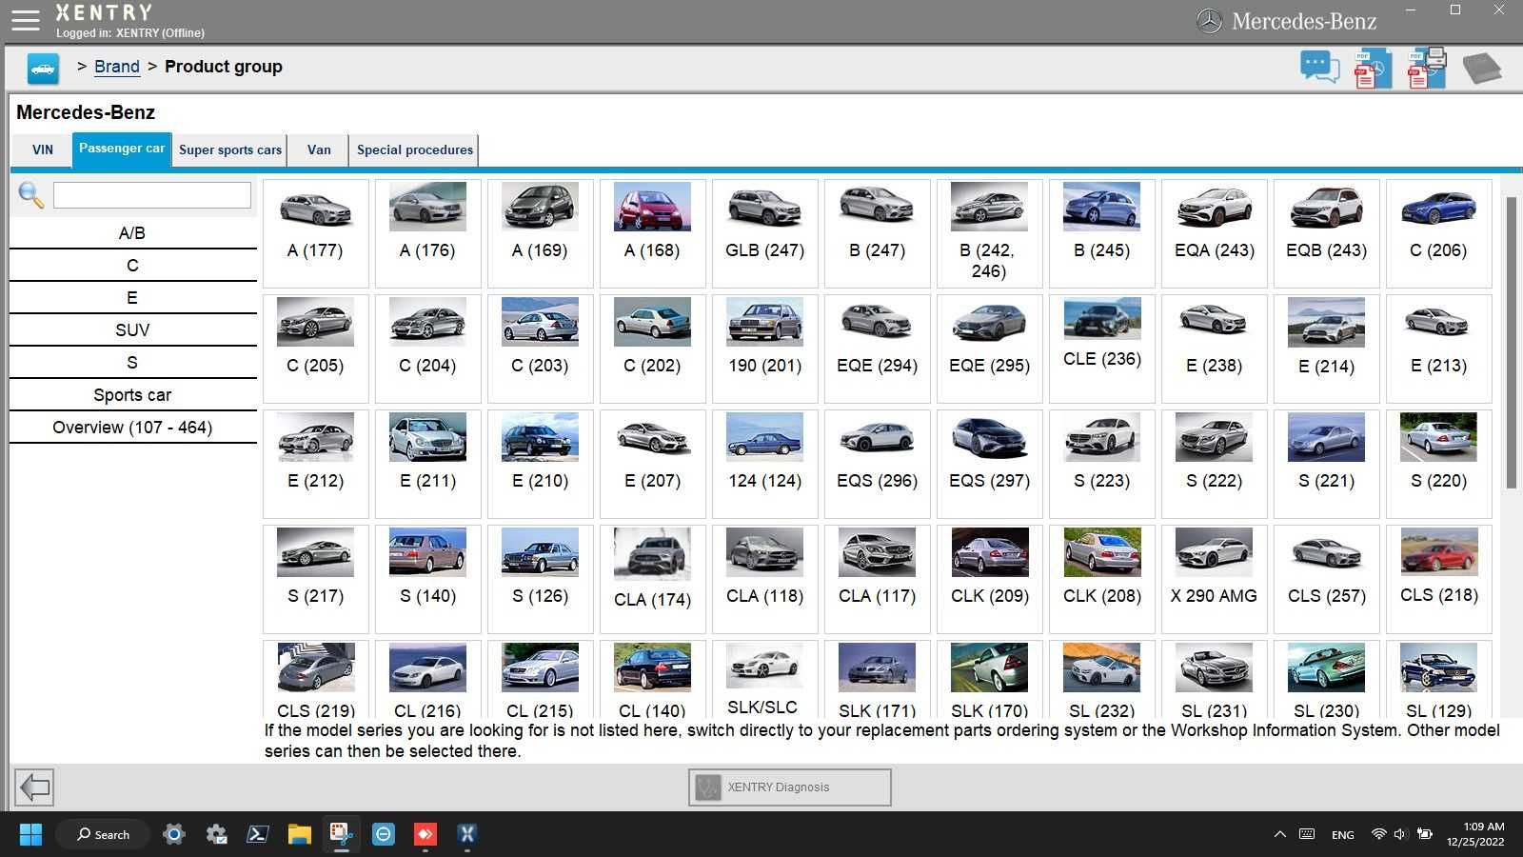The width and height of the screenshot is (1523, 857).
Task: Select the A (177) model
Action: click(x=315, y=233)
